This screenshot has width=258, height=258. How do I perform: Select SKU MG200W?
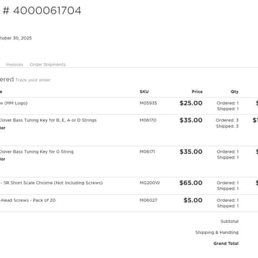(150, 183)
